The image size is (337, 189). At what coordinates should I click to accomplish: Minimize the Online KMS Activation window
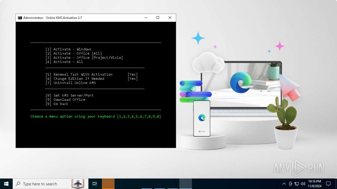(x=146, y=18)
